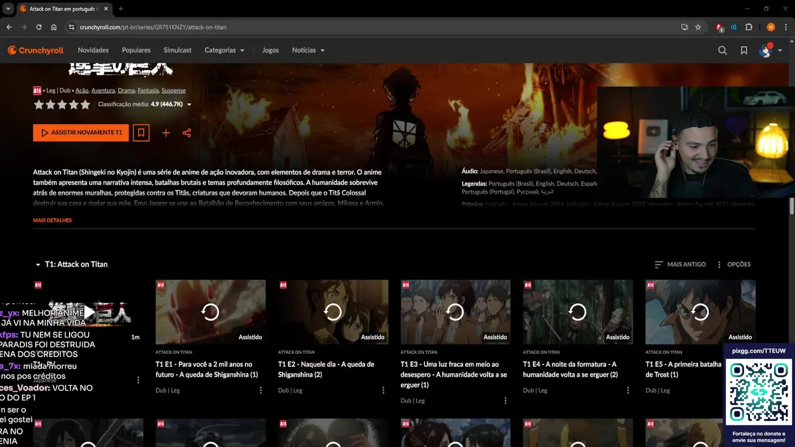The width and height of the screenshot is (795, 447).
Task: Go back in browser
Action: coord(9,27)
